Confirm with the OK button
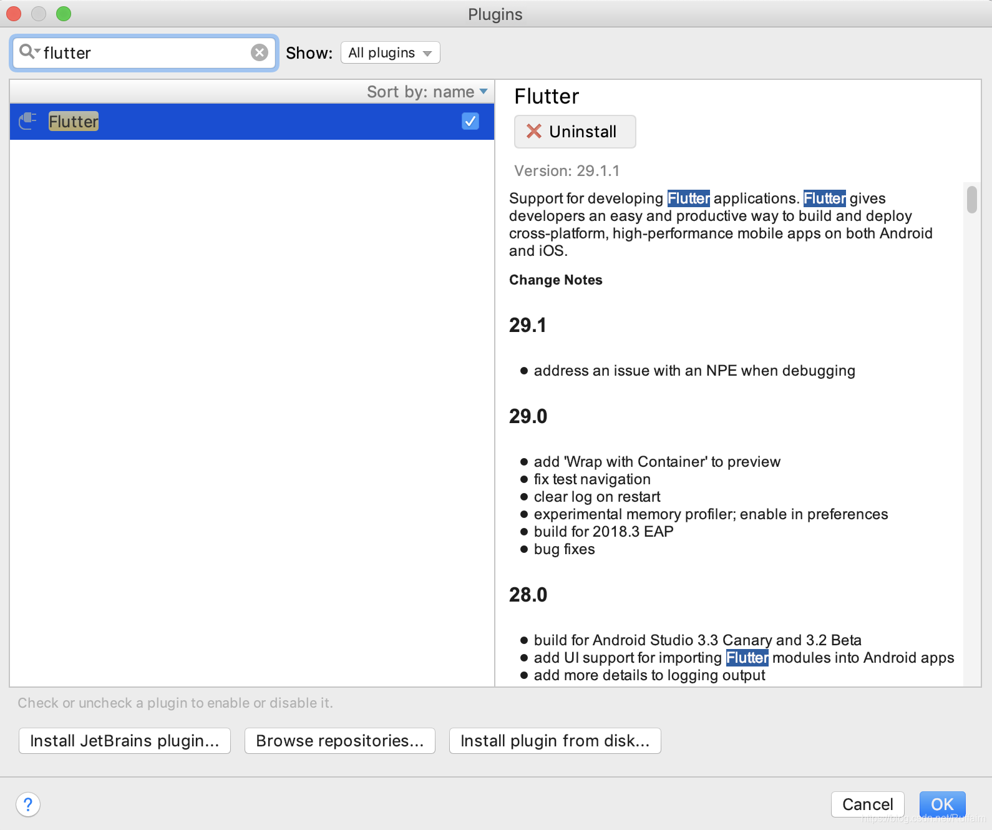The width and height of the screenshot is (992, 830). [x=943, y=804]
